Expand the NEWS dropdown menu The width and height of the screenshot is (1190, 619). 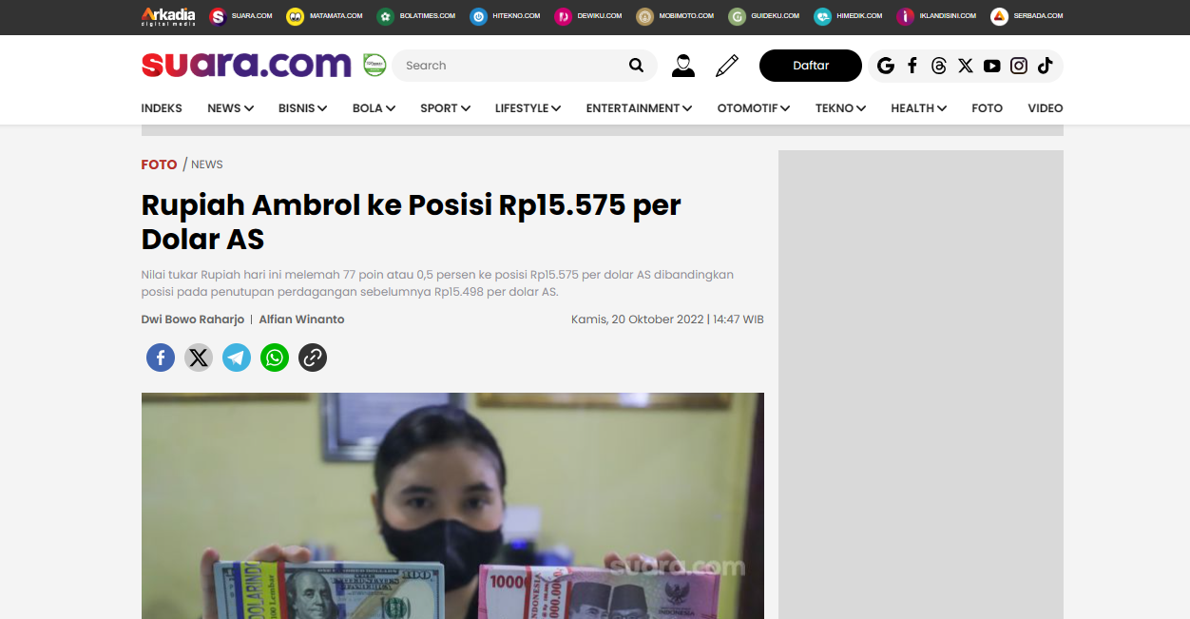pyautogui.click(x=230, y=108)
